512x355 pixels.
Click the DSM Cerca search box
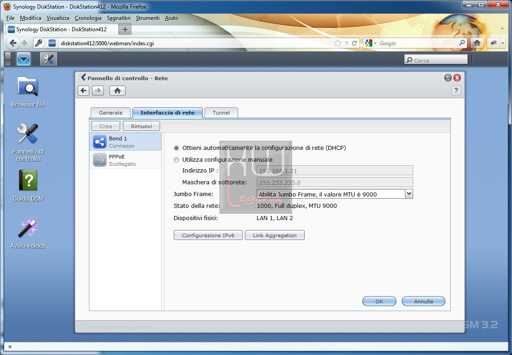tap(436, 60)
